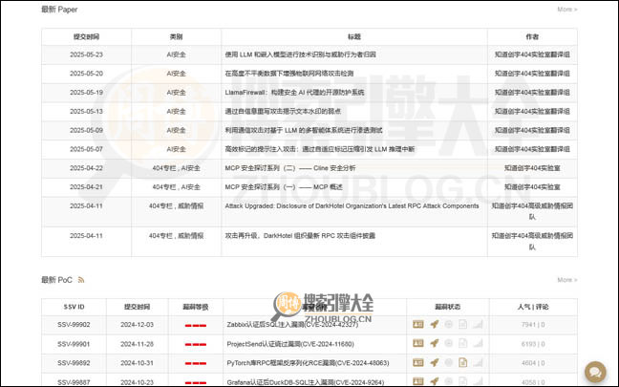Viewport: 619px width, 387px height.
Task: Click the PoC rocket icon in SSV-99892 row
Action: click(x=435, y=362)
